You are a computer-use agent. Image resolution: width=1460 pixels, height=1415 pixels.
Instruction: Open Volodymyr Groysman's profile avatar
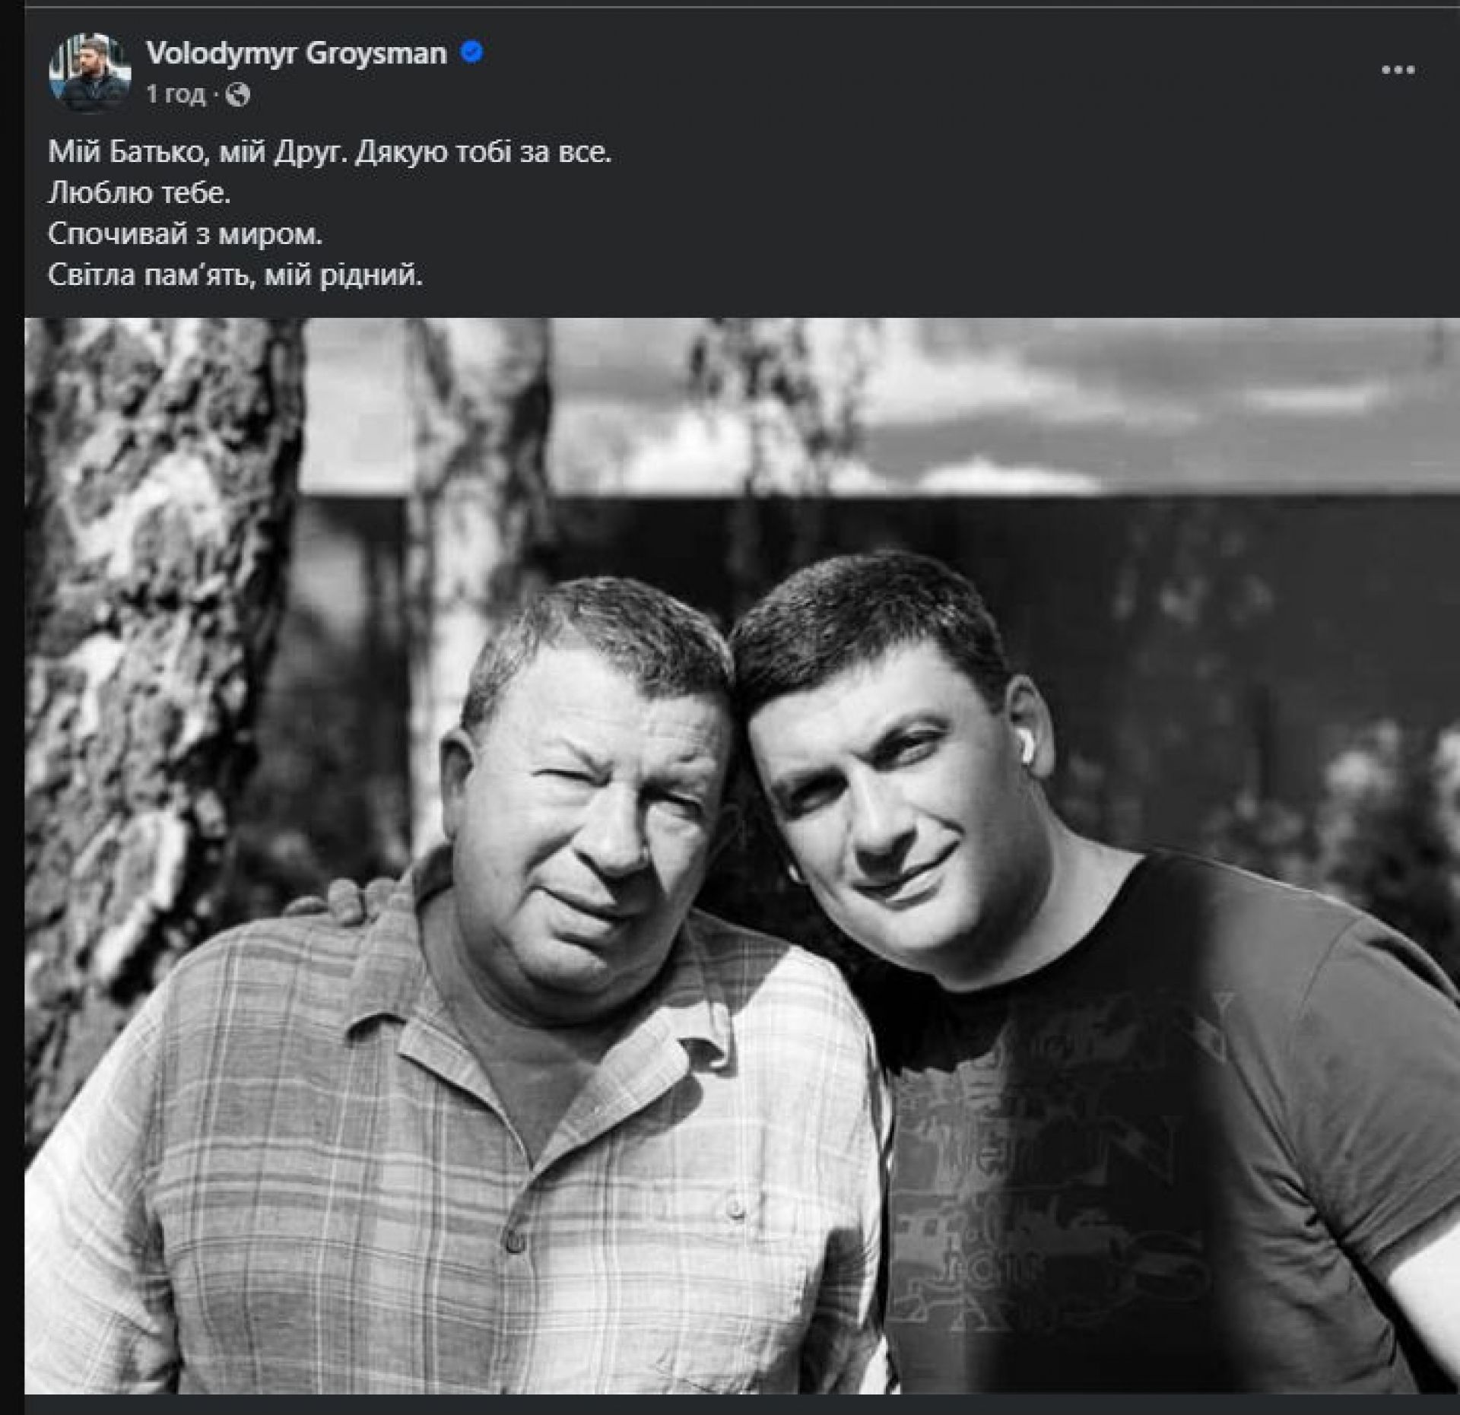(89, 73)
